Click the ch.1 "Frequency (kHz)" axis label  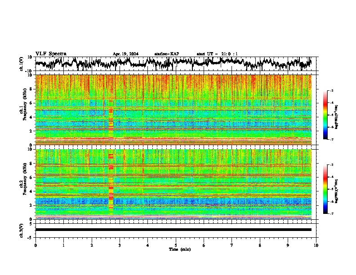tap(25, 105)
